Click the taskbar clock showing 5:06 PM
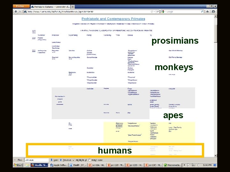 click(207, 165)
